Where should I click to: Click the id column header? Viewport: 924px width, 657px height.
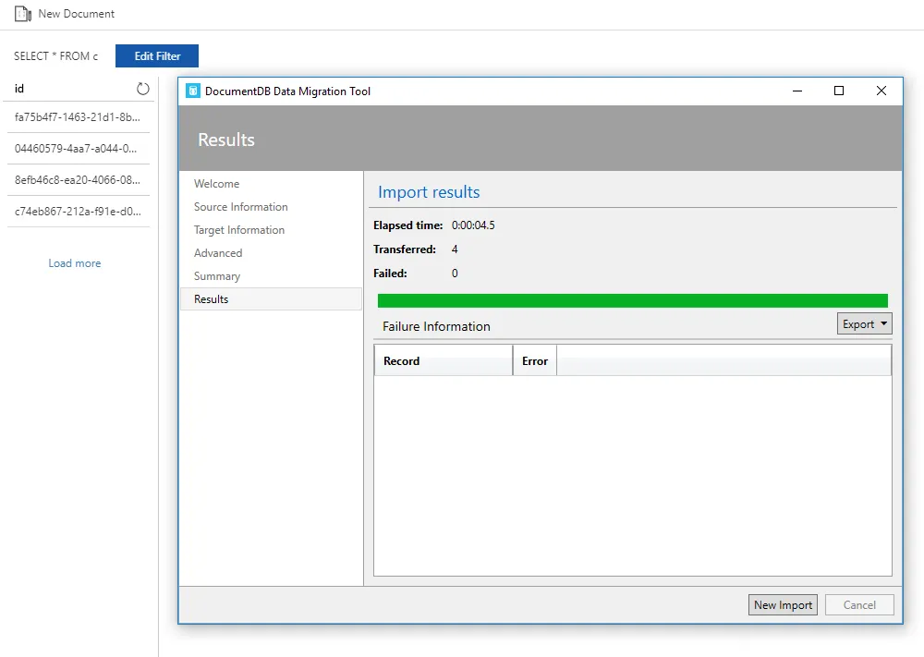pyautogui.click(x=19, y=89)
